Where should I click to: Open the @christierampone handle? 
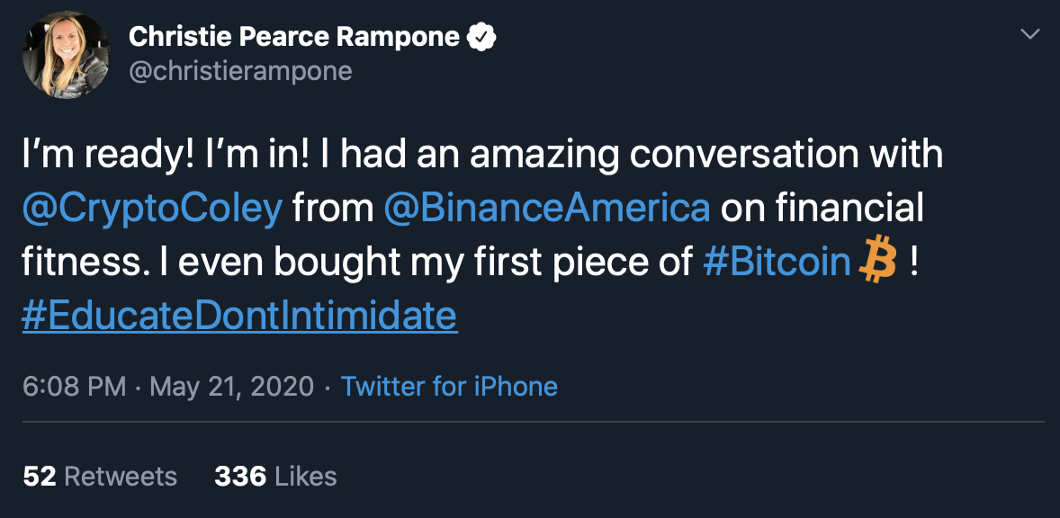(240, 71)
